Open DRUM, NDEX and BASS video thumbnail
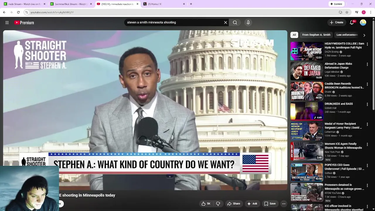Viewport: 375px width, 211px height. coord(307,111)
